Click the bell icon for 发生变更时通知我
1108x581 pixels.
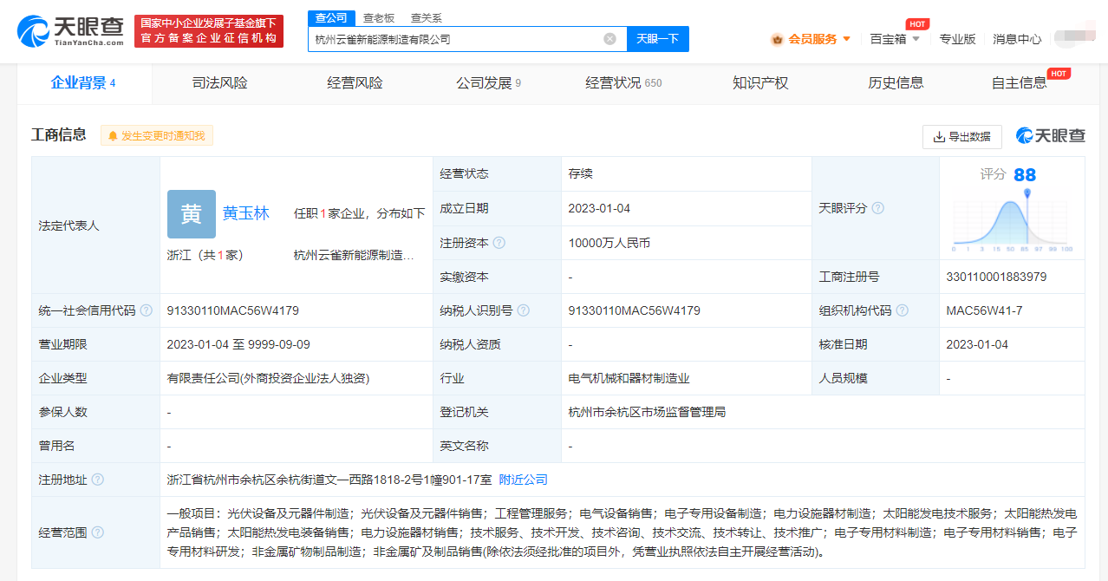[114, 135]
